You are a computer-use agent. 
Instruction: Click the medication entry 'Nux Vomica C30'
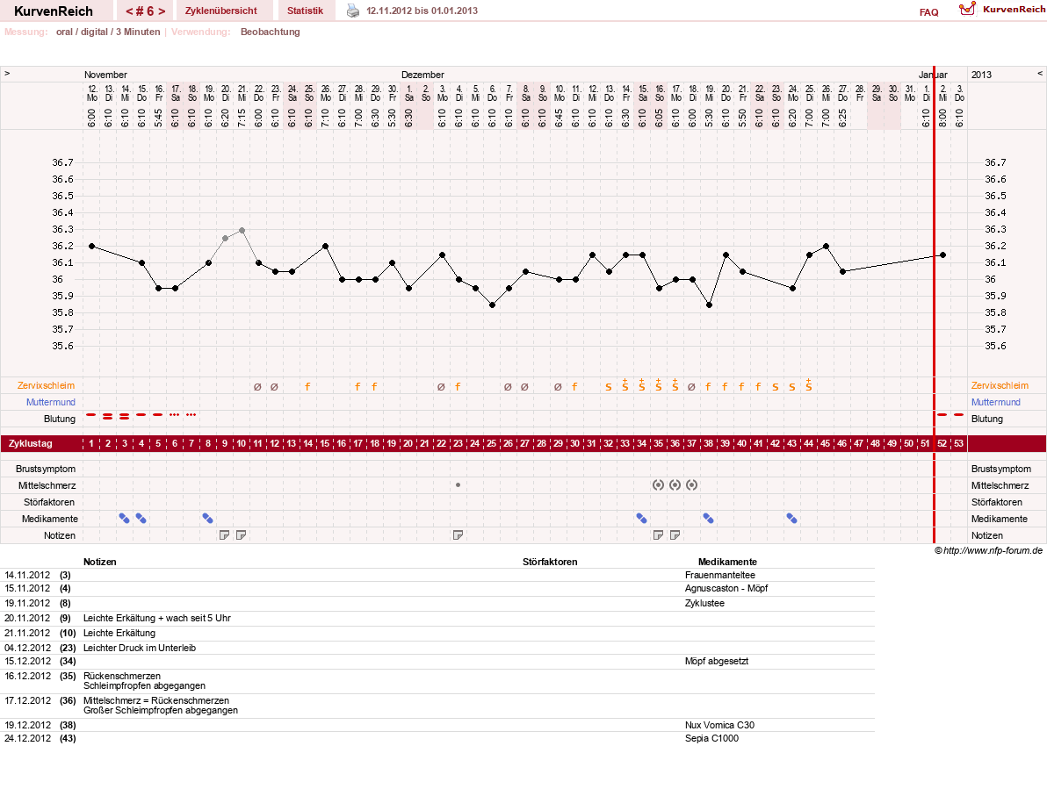[x=720, y=725]
